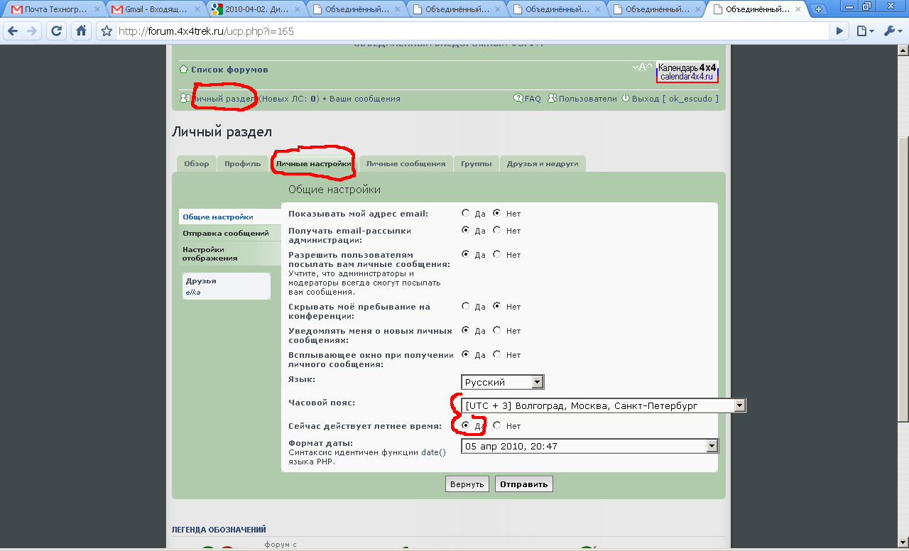909x551 pixels.
Task: Open the page menu icon in toolbar
Action: pyautogui.click(x=864, y=31)
